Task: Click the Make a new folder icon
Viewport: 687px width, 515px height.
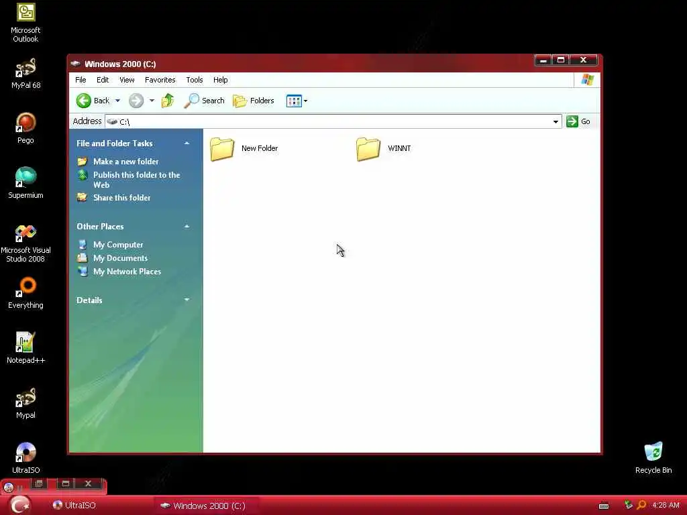Action: click(83, 161)
